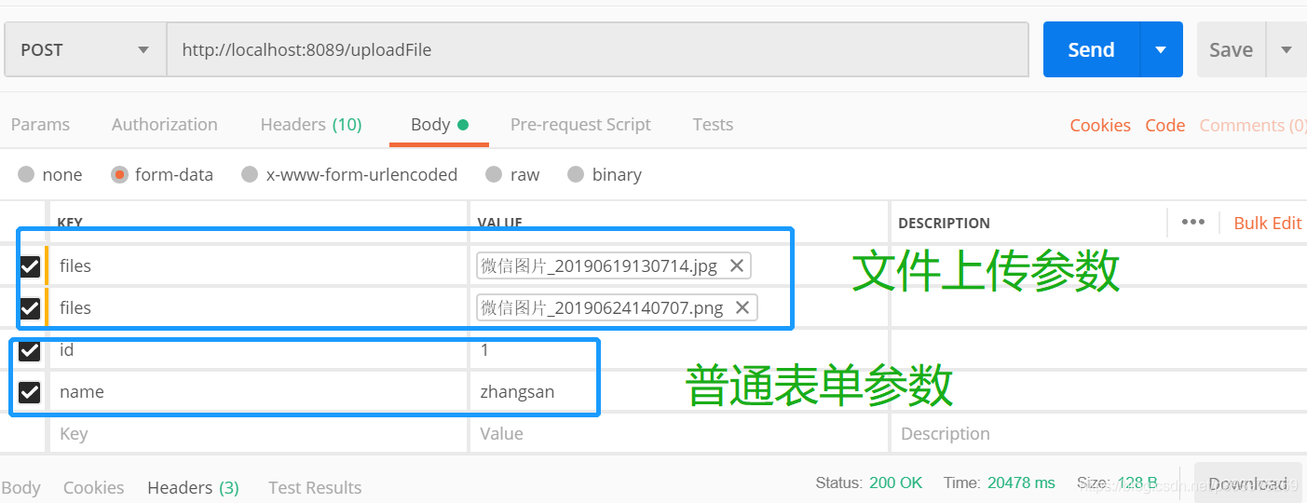Viewport: 1307px width, 503px height.
Task: Click the 200 OK status text
Action: tap(895, 483)
